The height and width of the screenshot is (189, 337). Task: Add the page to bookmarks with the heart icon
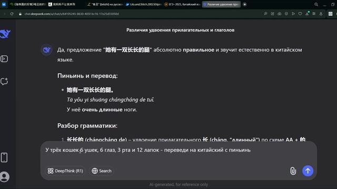pyautogui.click(x=300, y=14)
